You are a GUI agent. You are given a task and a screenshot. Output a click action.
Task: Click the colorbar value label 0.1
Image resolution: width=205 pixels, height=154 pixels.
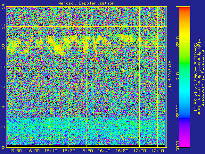177,76
